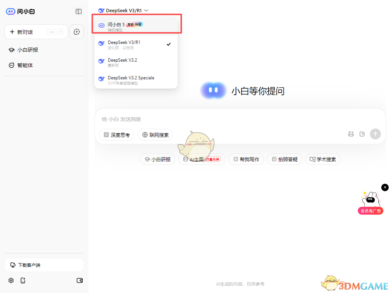Open settings via the gear icon bottom left
Viewport: 392px width, 293px height.
point(11,280)
